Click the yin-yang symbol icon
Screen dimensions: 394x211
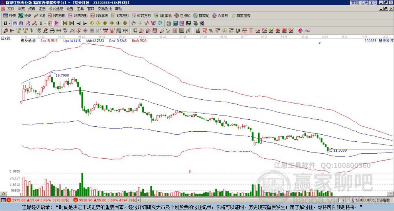click(301, 31)
